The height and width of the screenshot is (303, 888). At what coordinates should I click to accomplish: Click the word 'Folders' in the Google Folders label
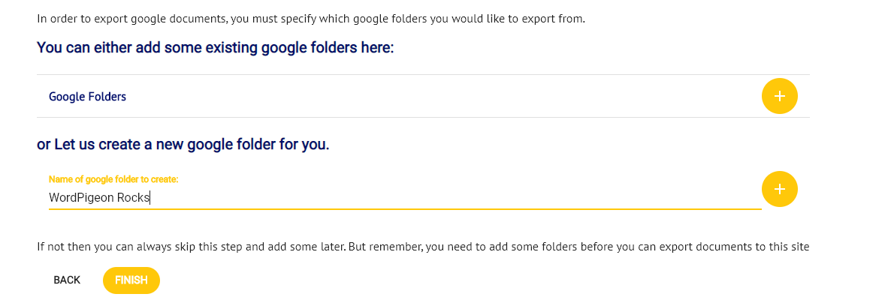point(107,97)
